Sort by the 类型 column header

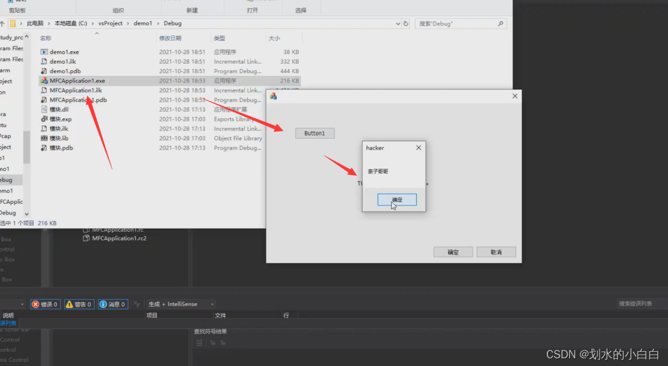pyautogui.click(x=219, y=39)
